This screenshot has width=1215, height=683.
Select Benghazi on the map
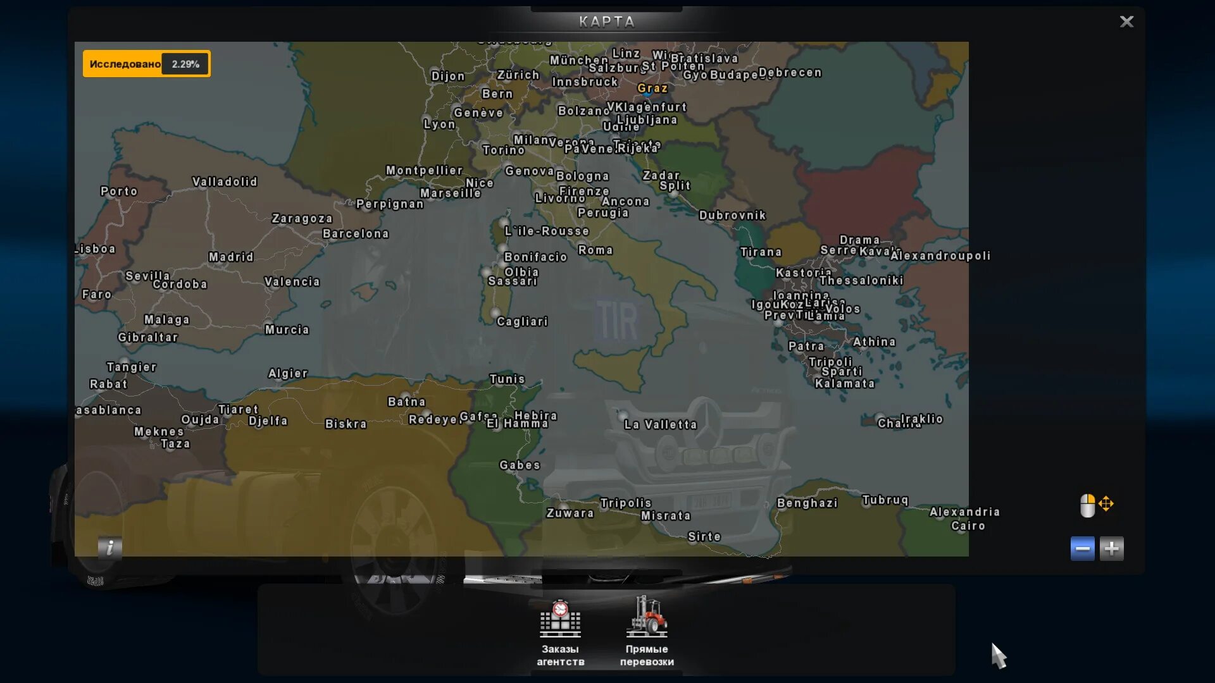[807, 503]
